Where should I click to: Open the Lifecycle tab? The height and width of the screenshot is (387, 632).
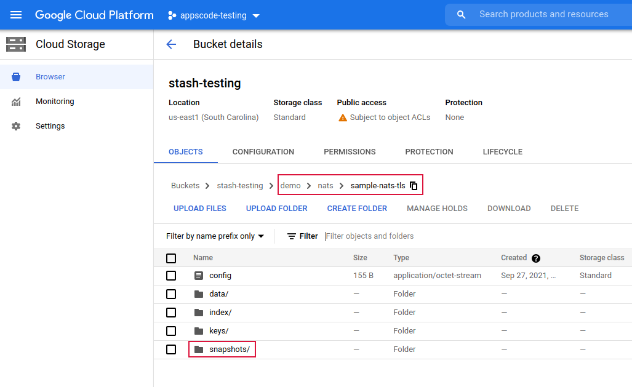[502, 152]
